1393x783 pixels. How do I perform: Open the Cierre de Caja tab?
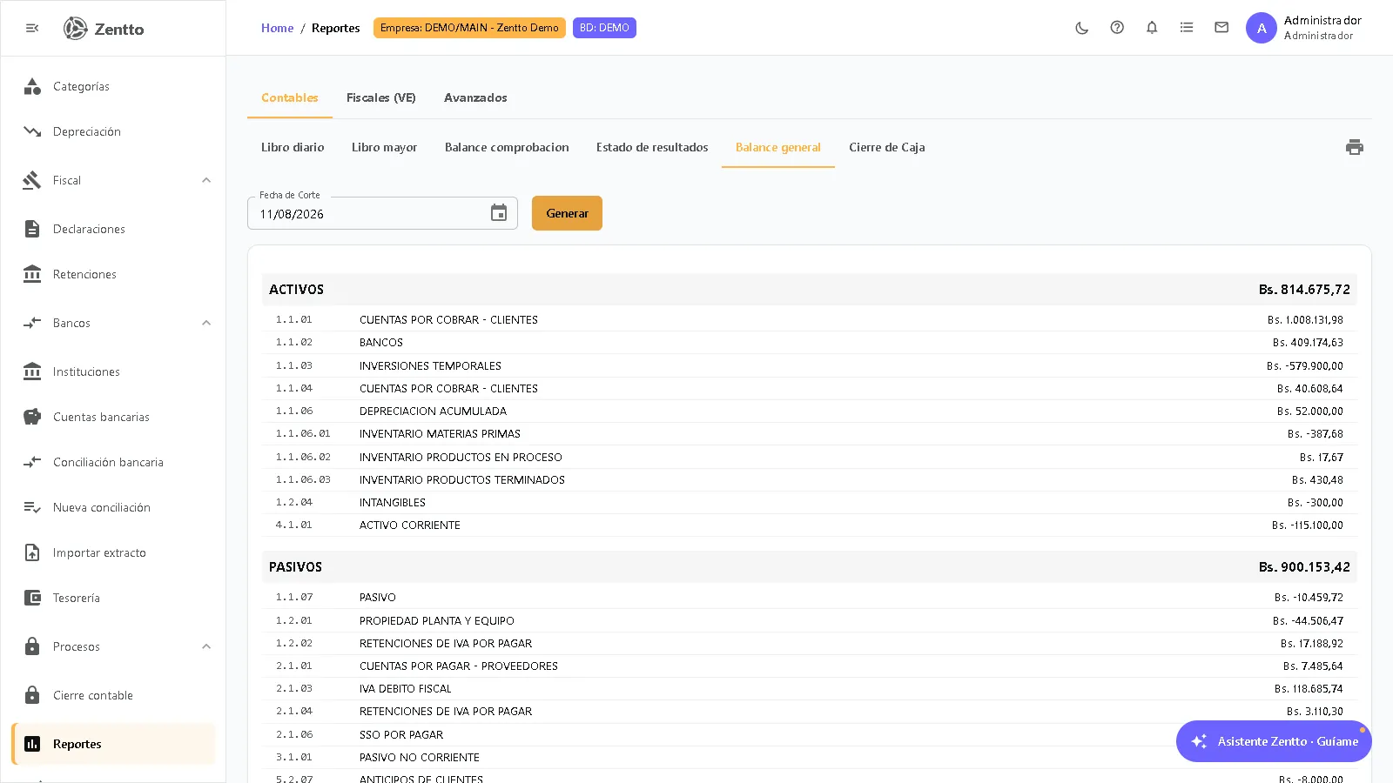[887, 147]
